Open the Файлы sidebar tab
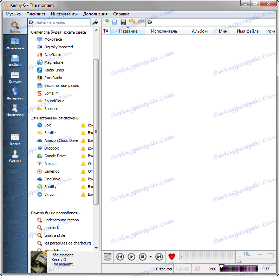Image resolution: width=279 pixels, height=276 pixels. [x=15, y=61]
